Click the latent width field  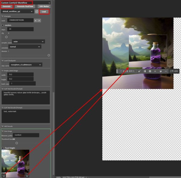coord(20,74)
